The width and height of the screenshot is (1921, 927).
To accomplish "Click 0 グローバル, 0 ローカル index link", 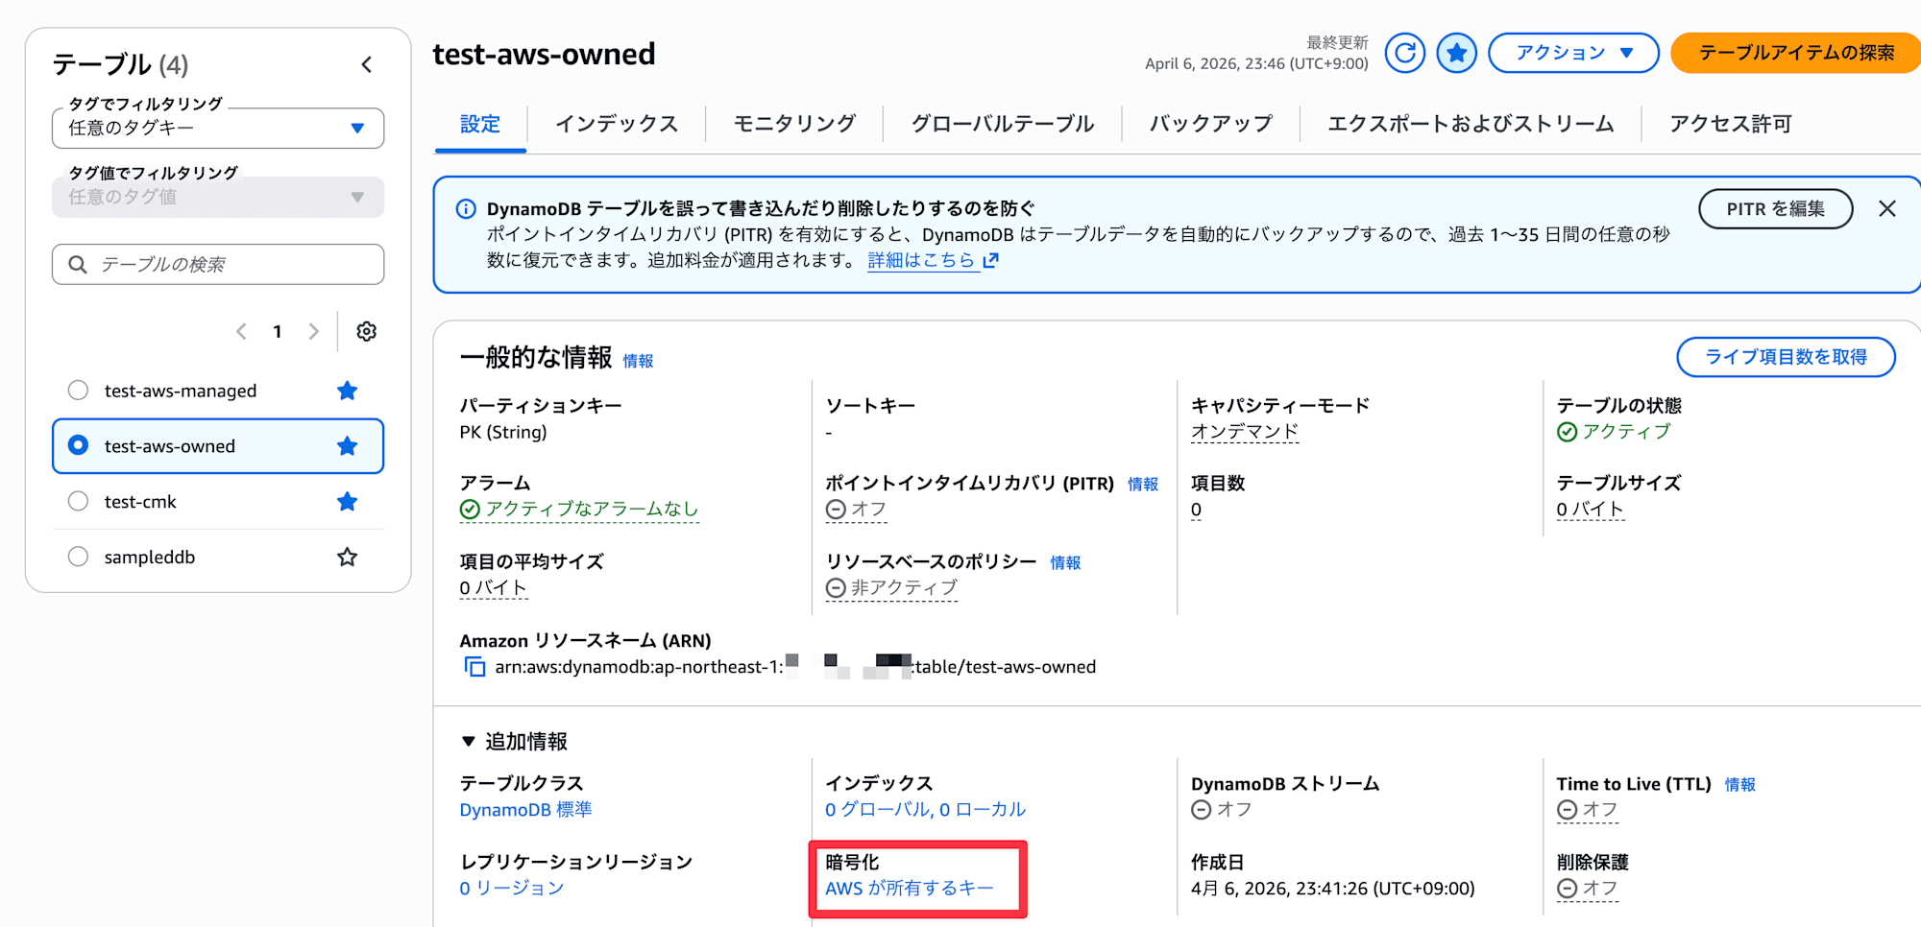I will tap(926, 810).
